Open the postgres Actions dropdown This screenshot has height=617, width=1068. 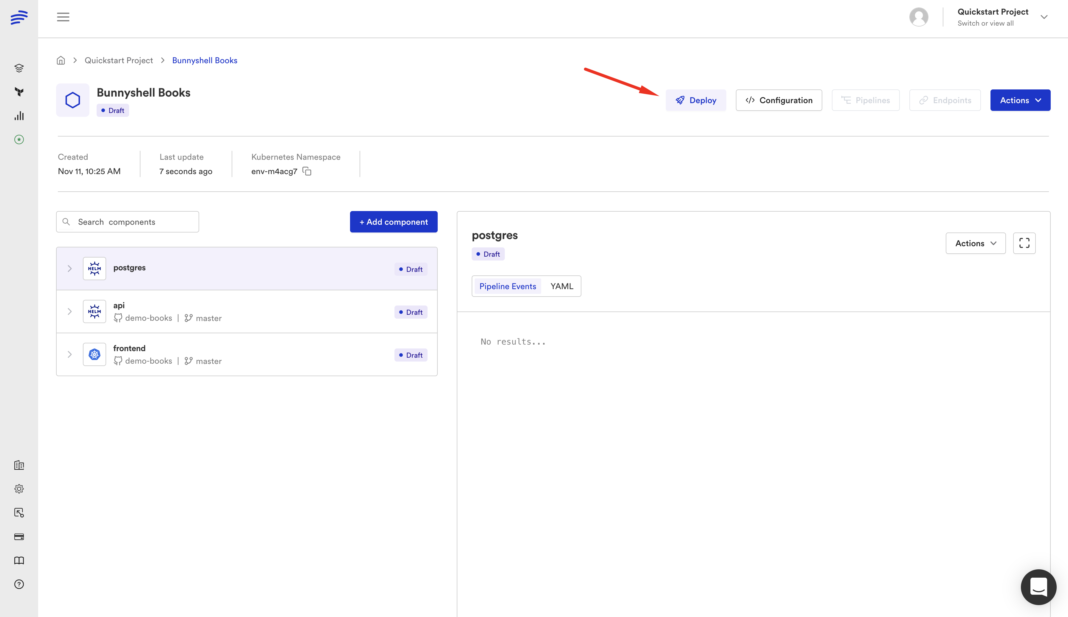(x=975, y=243)
